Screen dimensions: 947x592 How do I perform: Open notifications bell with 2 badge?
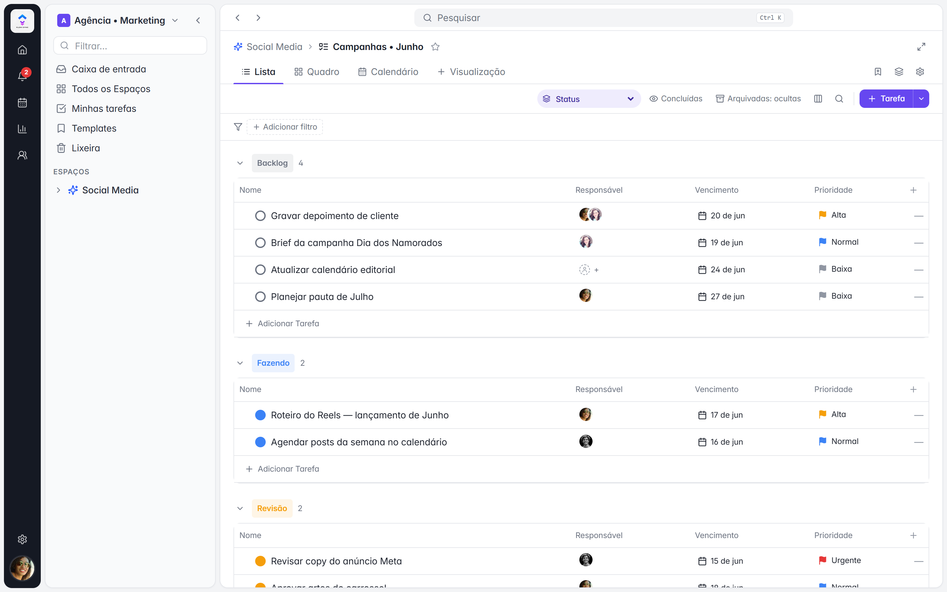coord(22,75)
